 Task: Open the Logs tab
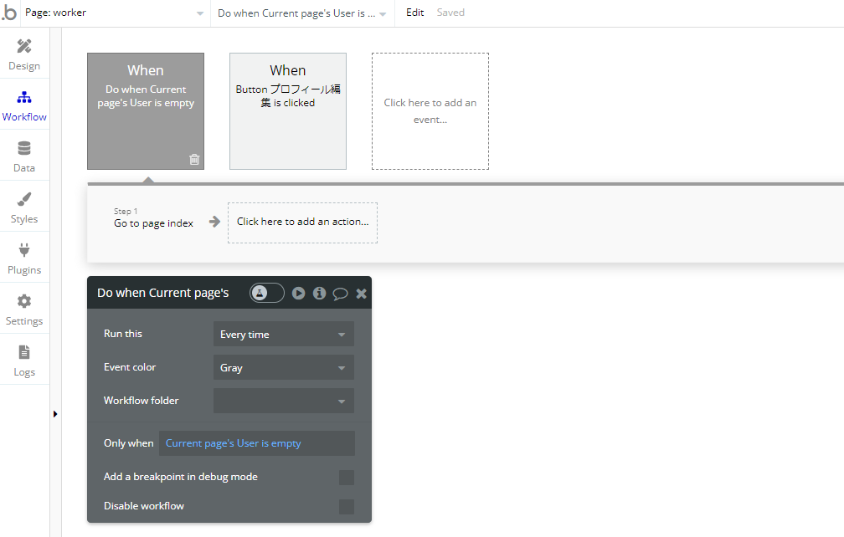(24, 361)
